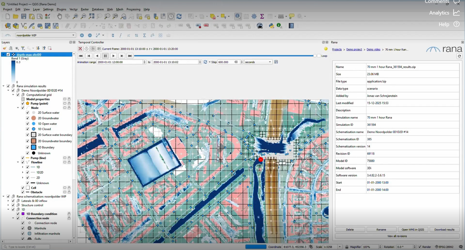Viewport: 465px width, 250px height.
Task: Open the Raster menu
Action: [x=85, y=9]
